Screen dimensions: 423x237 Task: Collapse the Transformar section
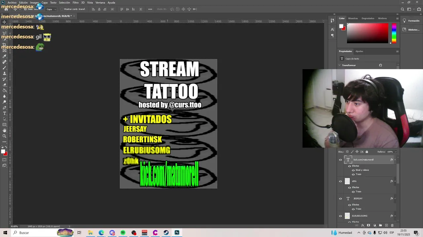click(x=339, y=65)
